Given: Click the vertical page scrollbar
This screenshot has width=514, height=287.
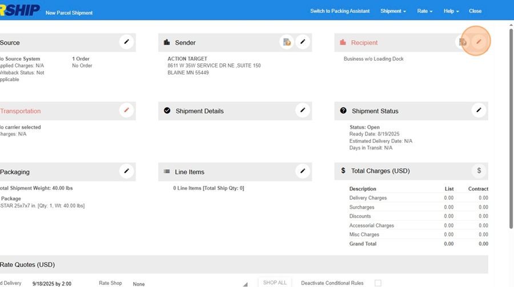Looking at the screenshot, I should (510, 114).
